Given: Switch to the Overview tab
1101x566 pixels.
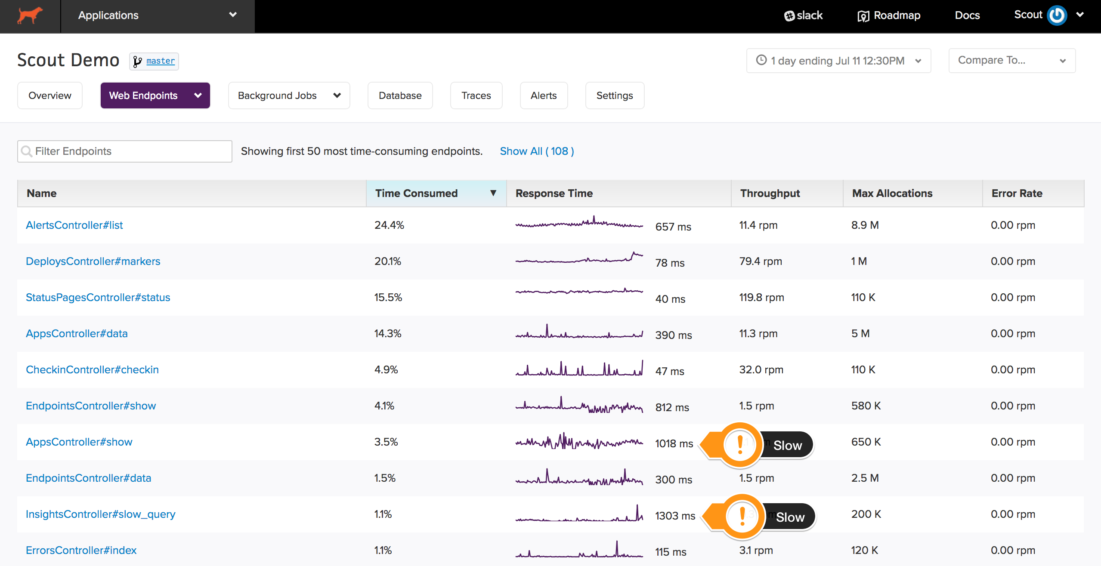Looking at the screenshot, I should click(50, 95).
